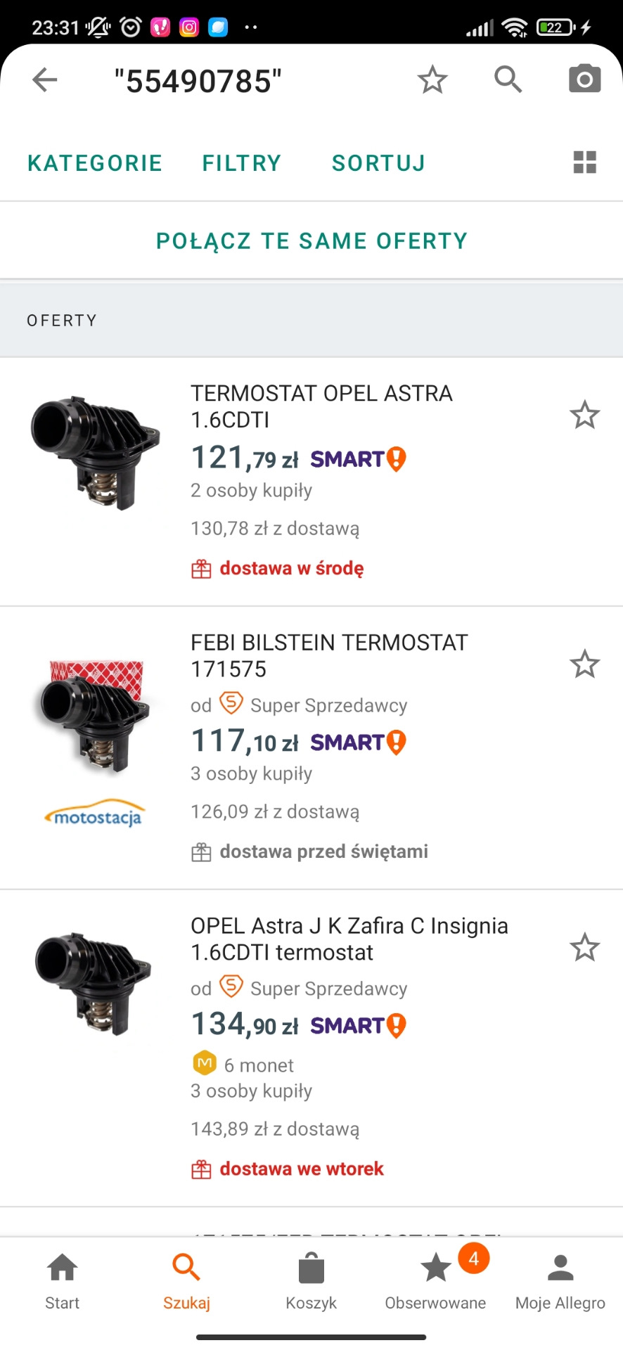Expand the KATEGORIE menu
This screenshot has height=1350, width=623.
tap(95, 163)
